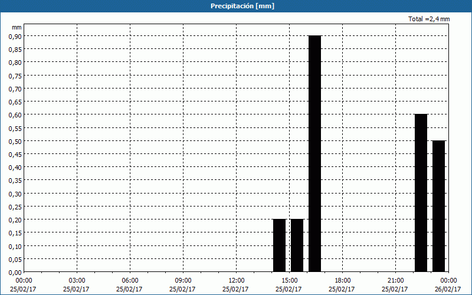Screen dimensions: 472x295
Task: Click the 0,35 y-axis value
Action: click(15, 181)
